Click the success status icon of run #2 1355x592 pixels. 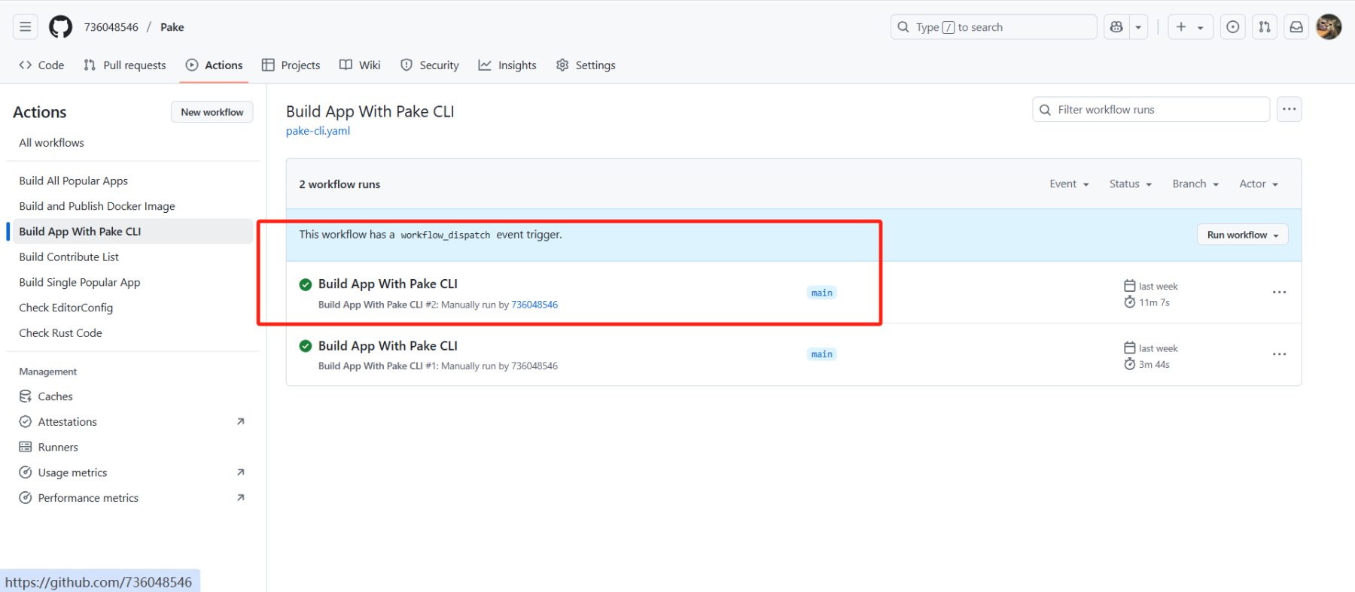306,284
